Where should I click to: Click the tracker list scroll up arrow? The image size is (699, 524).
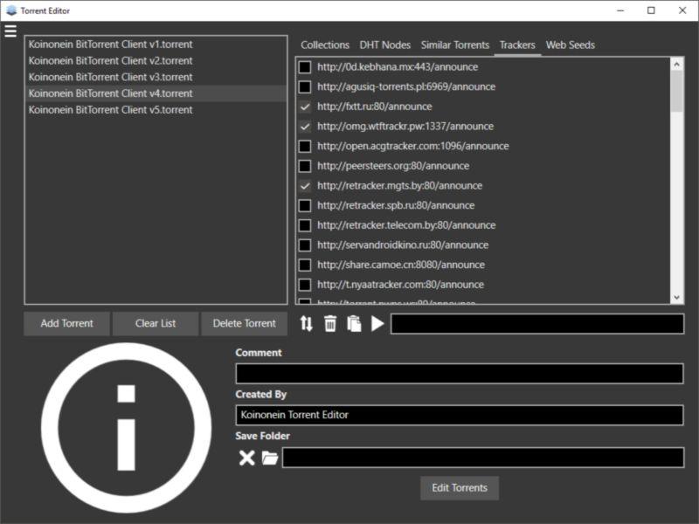coord(676,65)
